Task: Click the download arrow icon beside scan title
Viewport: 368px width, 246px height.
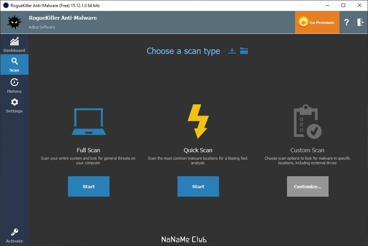Action: coord(232,51)
